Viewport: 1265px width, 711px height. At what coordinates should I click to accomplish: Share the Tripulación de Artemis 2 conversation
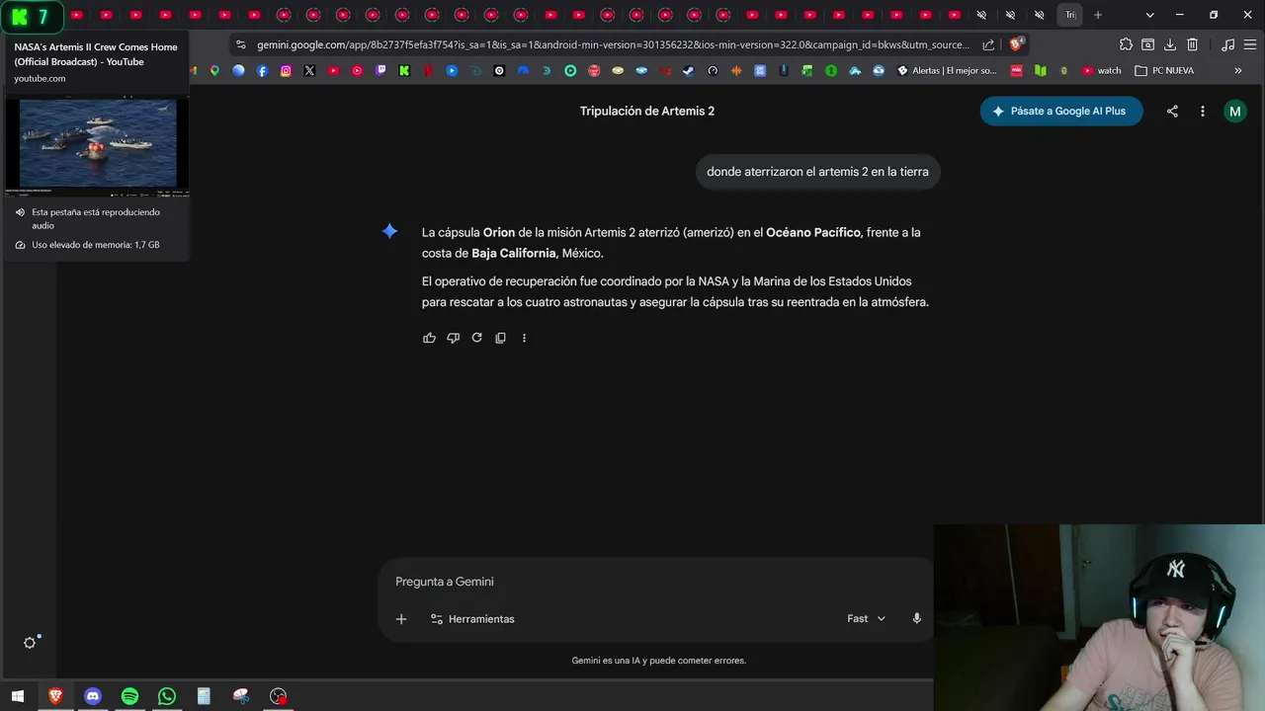tap(1172, 112)
